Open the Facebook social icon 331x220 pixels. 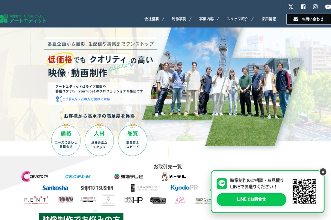point(303,6)
